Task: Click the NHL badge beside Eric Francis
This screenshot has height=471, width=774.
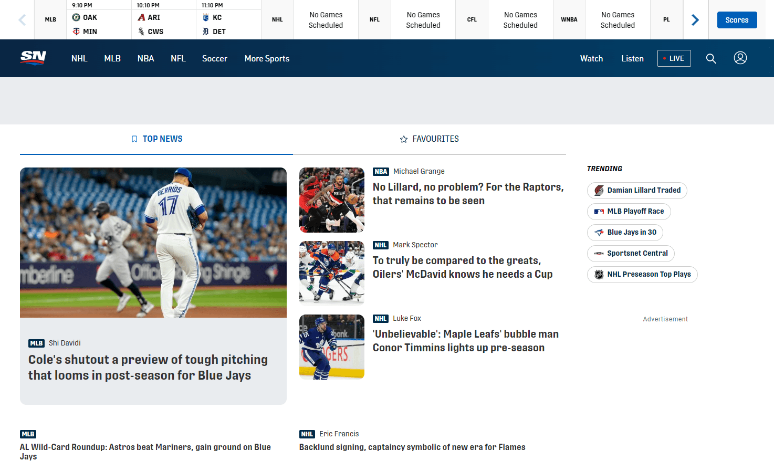Action: [307, 434]
